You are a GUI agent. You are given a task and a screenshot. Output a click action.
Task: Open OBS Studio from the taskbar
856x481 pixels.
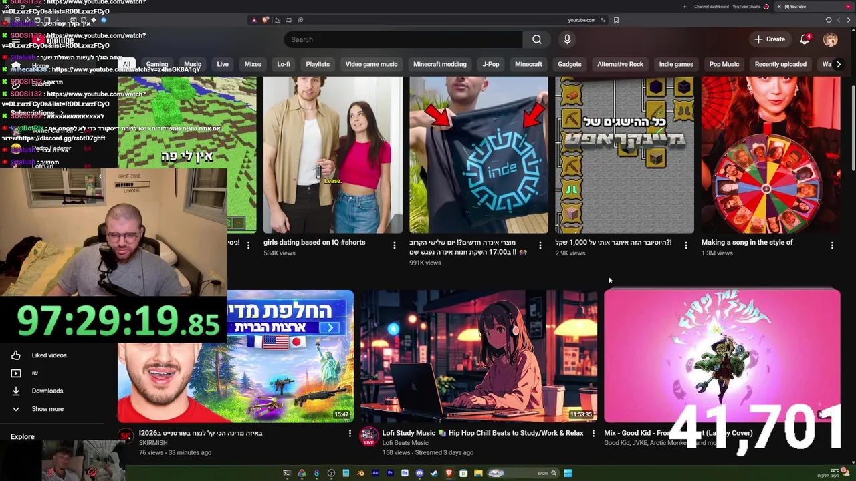pyautogui.click(x=331, y=473)
